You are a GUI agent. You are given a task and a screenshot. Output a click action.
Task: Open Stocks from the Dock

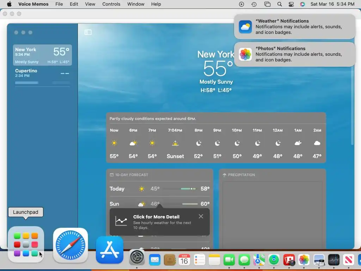334,260
